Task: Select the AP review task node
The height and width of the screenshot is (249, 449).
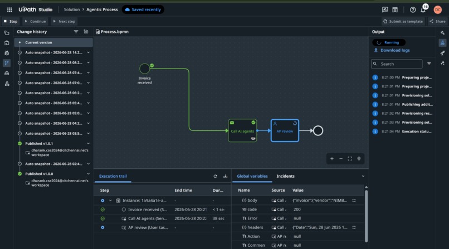Action: tap(285, 130)
